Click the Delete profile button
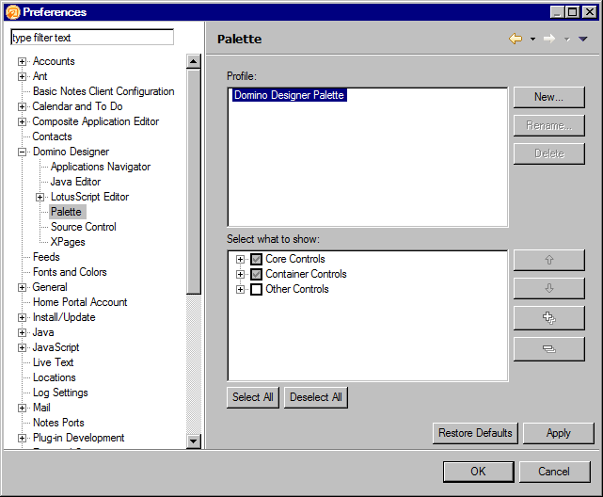Image resolution: width=603 pixels, height=497 pixels. click(x=549, y=153)
